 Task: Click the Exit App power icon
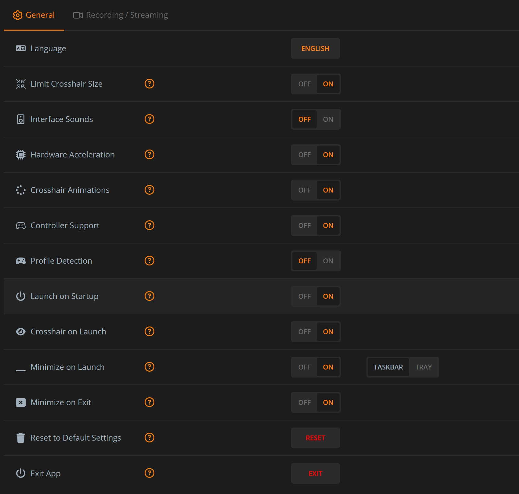point(21,473)
